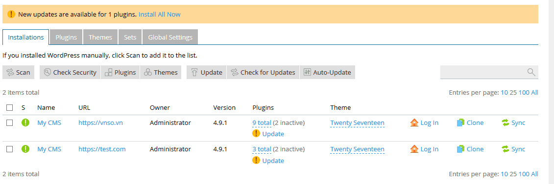Click the search input field

(489, 72)
